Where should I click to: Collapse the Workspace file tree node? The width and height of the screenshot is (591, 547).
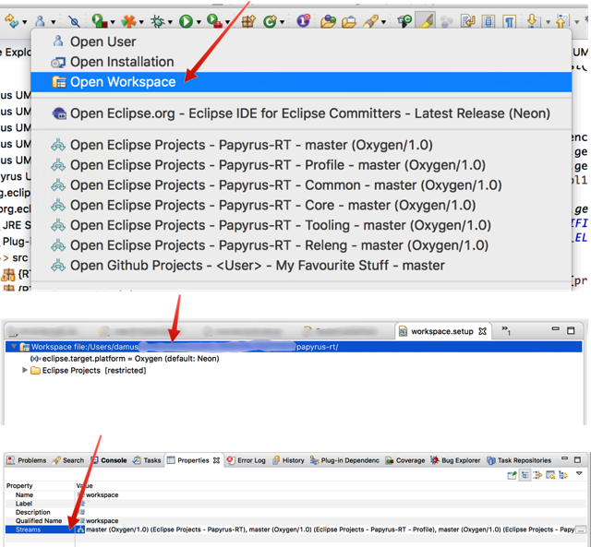click(14, 346)
